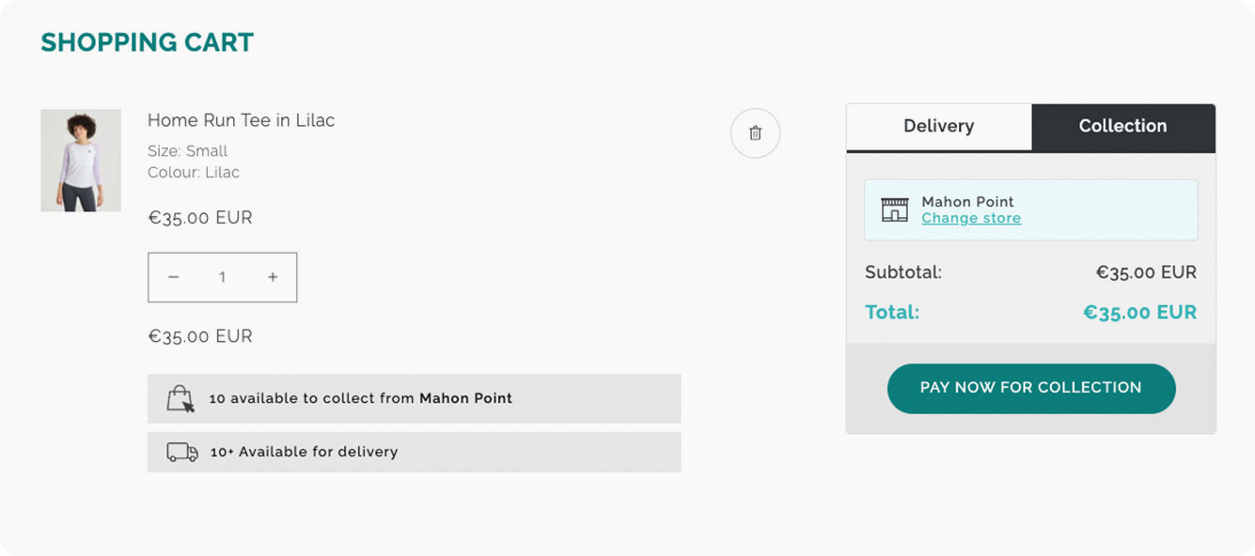Click the Mahon Point collection availability banner
Viewport: 1255px width, 556px height.
(x=414, y=398)
